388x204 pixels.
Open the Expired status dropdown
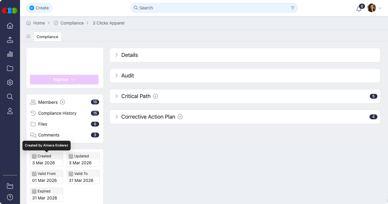point(64,80)
